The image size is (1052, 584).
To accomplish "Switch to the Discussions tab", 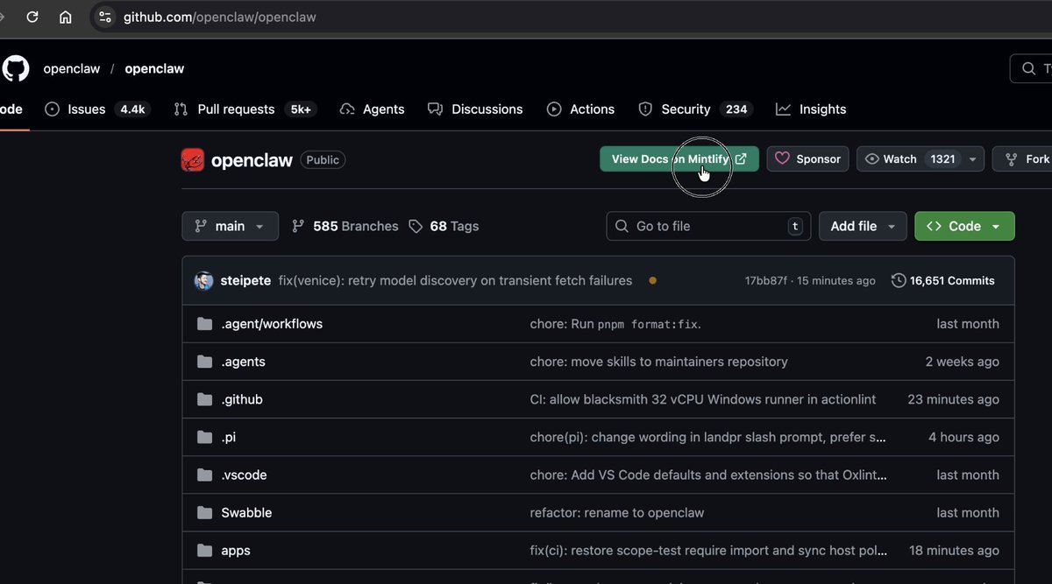I will coord(475,109).
